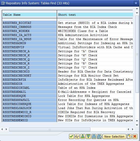This screenshot has width=140, height=141.
Task: Click the up arrow at the scrollbar top
Action: click(x=137, y=9)
